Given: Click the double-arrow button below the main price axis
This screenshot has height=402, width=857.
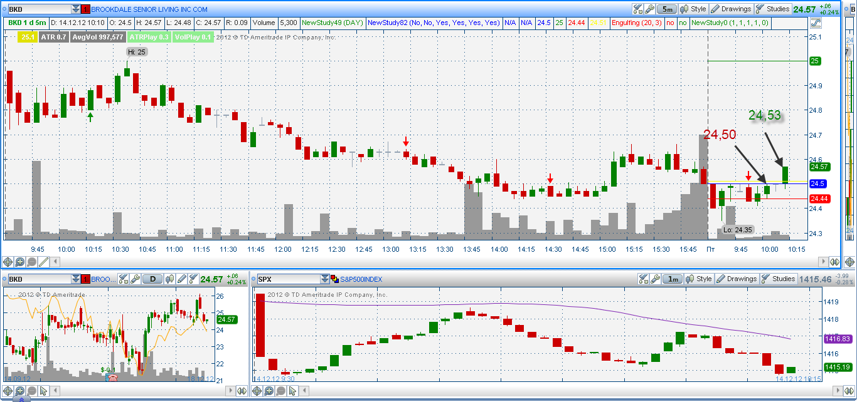Looking at the screenshot, I should click(x=834, y=262).
